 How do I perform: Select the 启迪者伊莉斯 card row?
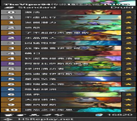[x=68, y=74]
